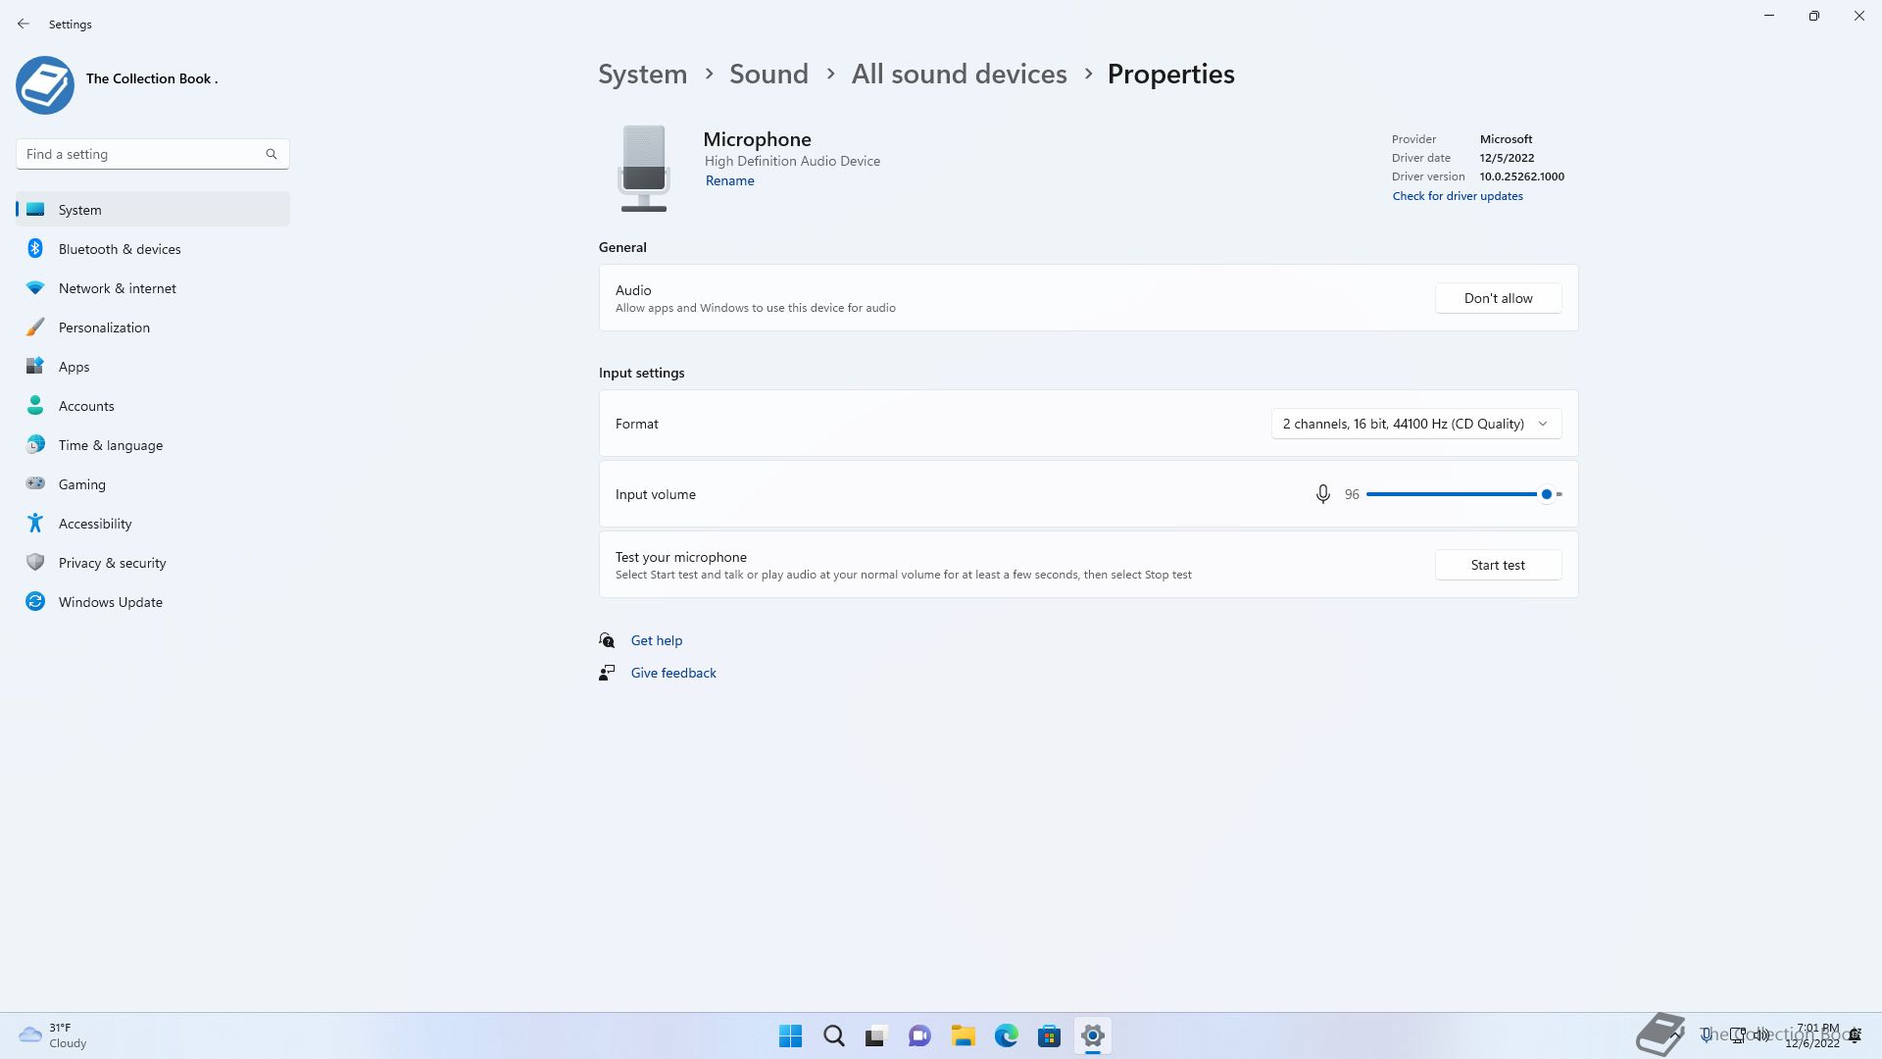Click the back arrow in Settings header

(24, 24)
